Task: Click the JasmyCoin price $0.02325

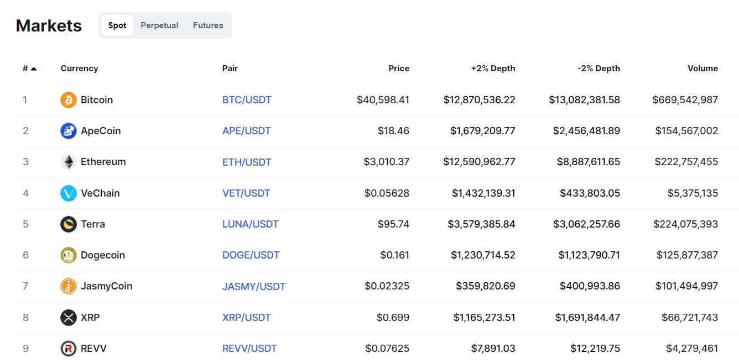Action: pyautogui.click(x=387, y=286)
